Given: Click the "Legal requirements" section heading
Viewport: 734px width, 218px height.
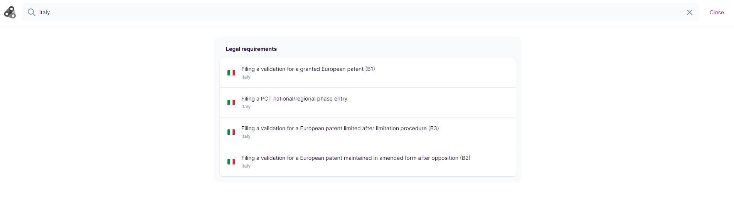Looking at the screenshot, I should tap(251, 49).
